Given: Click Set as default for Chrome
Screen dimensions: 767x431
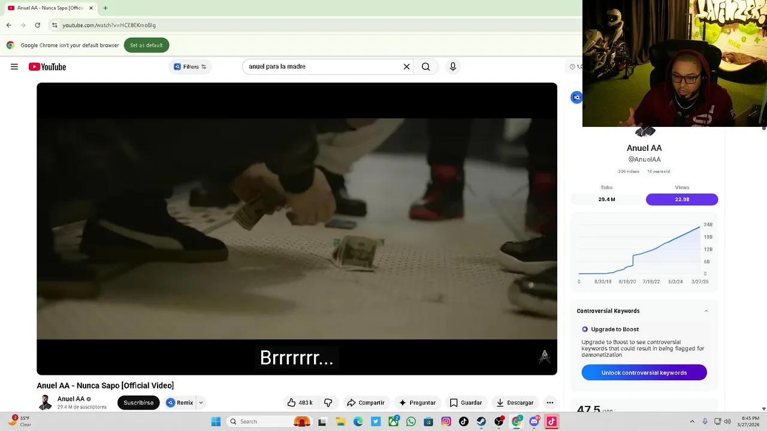Looking at the screenshot, I should coord(146,45).
